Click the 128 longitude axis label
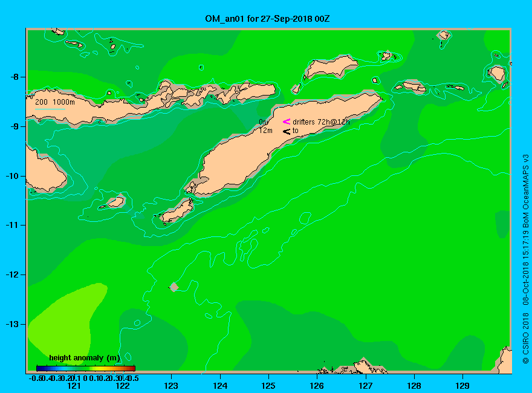The image size is (532, 393). 414,386
